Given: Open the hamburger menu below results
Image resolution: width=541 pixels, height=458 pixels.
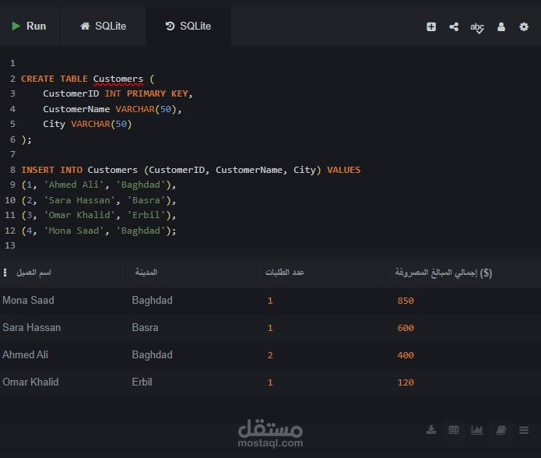Looking at the screenshot, I should pyautogui.click(x=524, y=430).
